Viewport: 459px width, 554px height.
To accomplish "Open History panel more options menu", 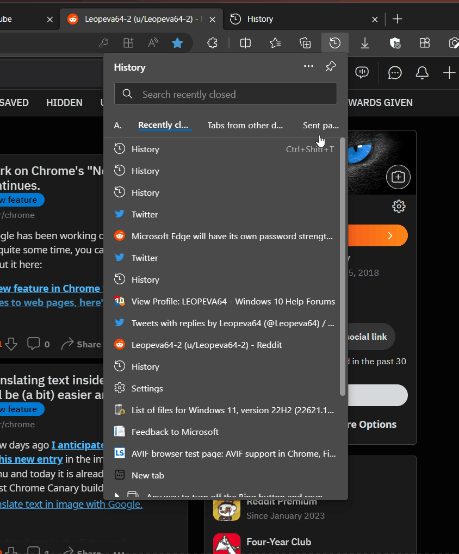I will [x=308, y=66].
